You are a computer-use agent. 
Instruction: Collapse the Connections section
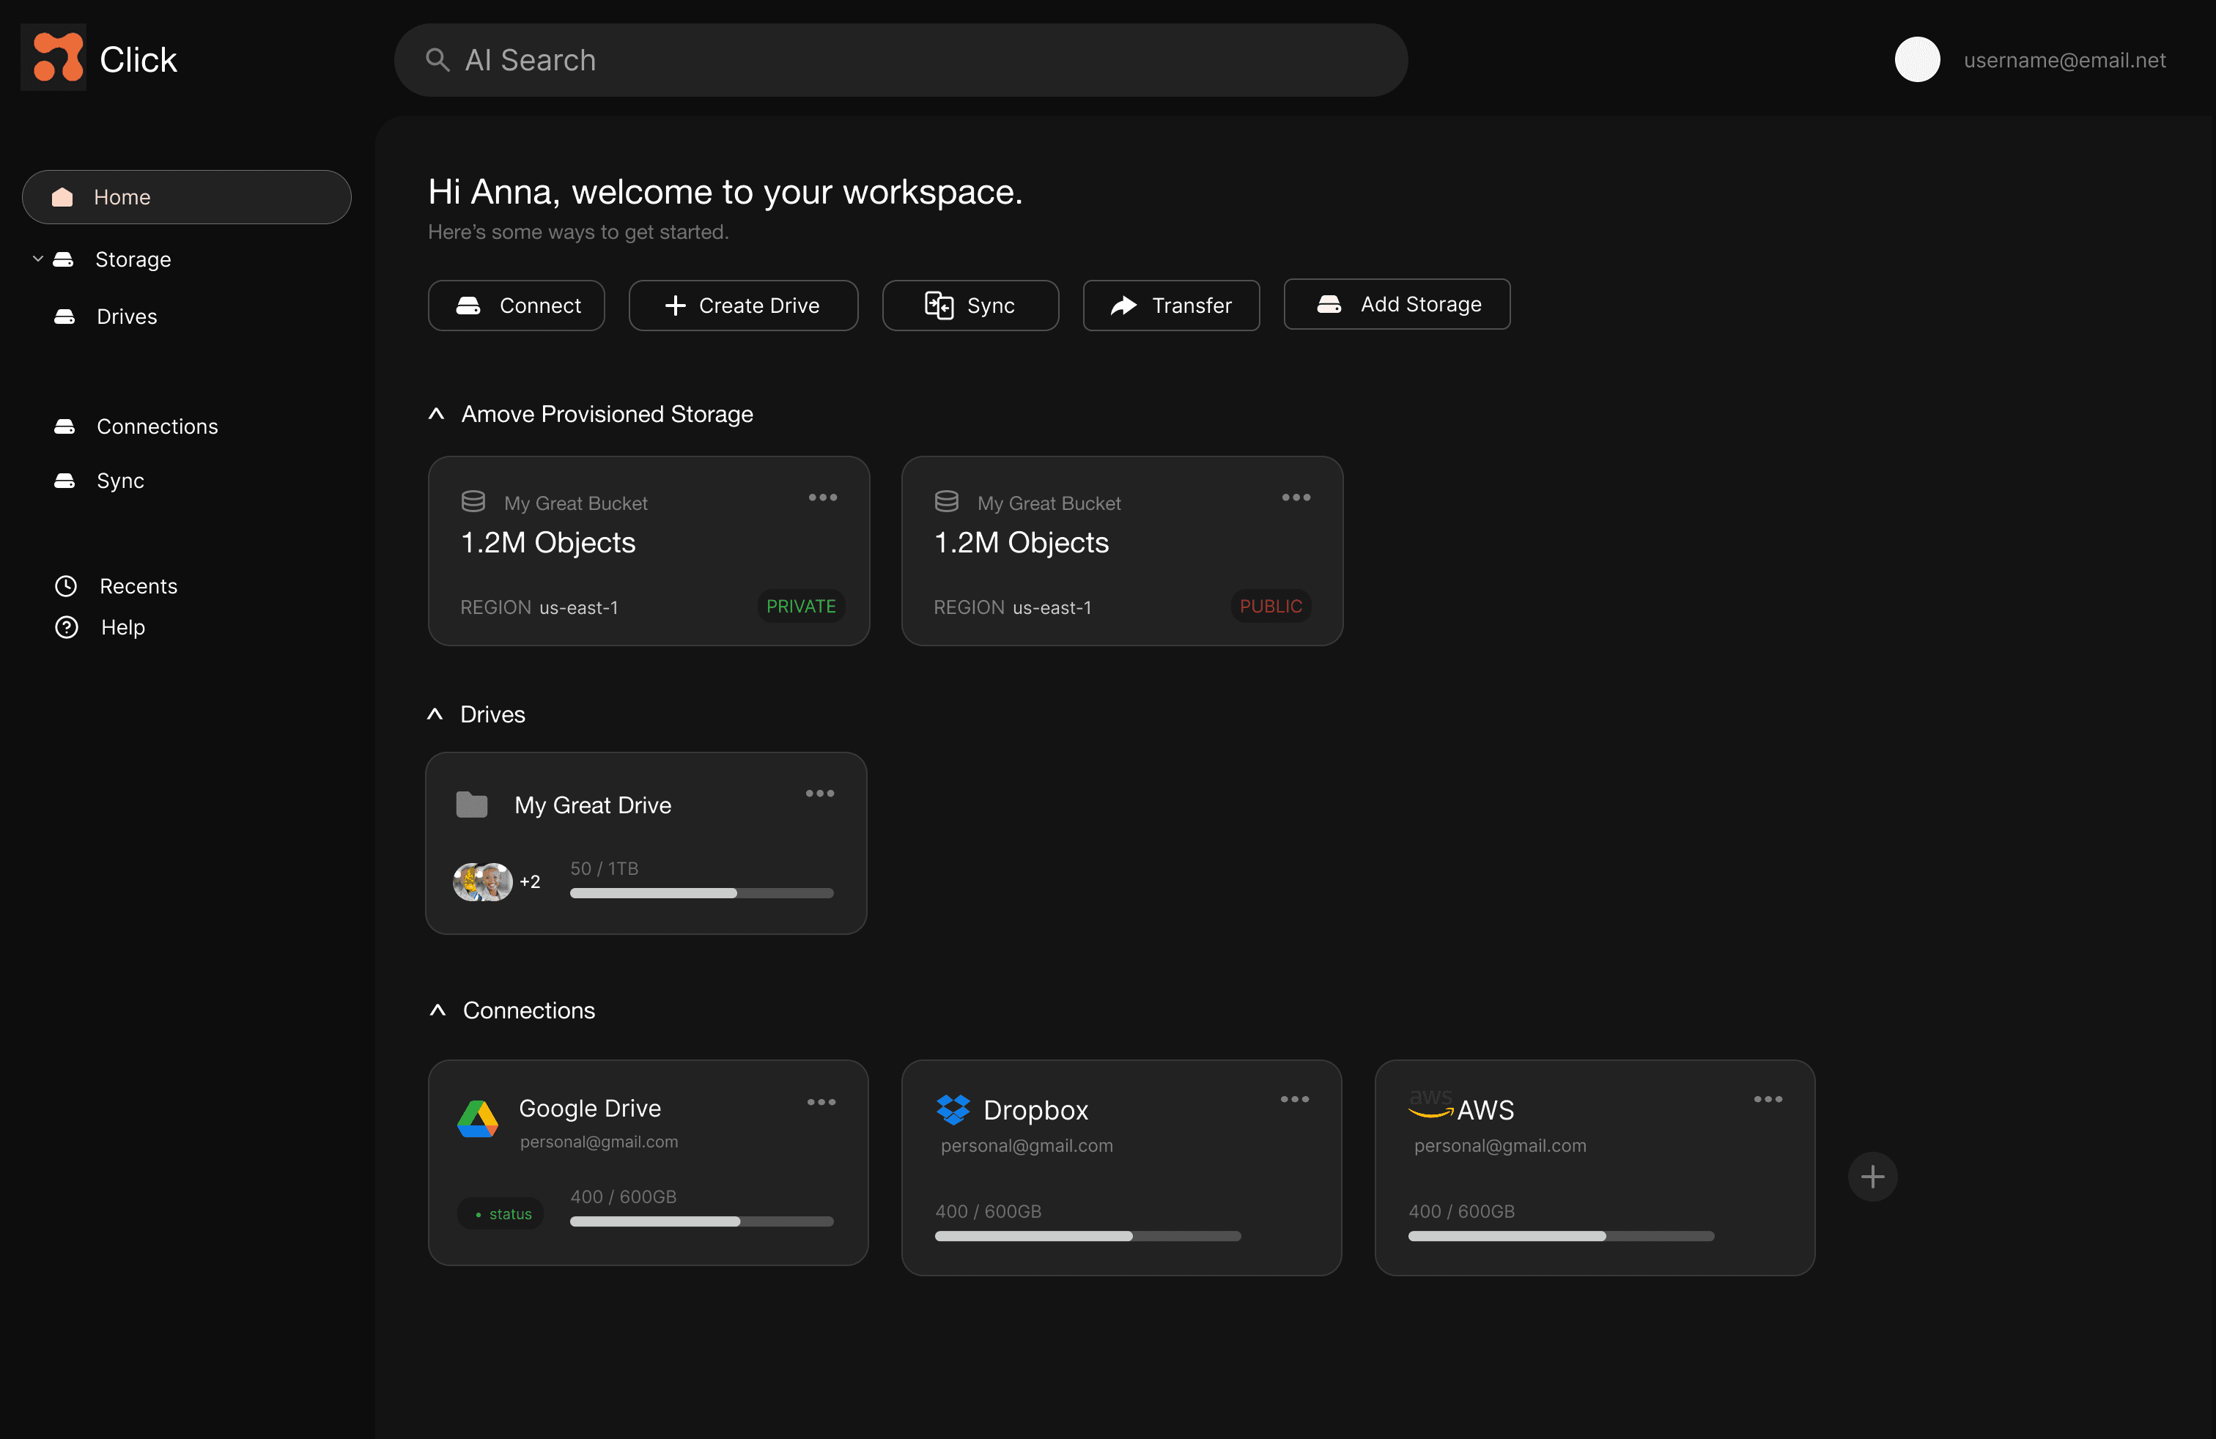click(x=437, y=1011)
